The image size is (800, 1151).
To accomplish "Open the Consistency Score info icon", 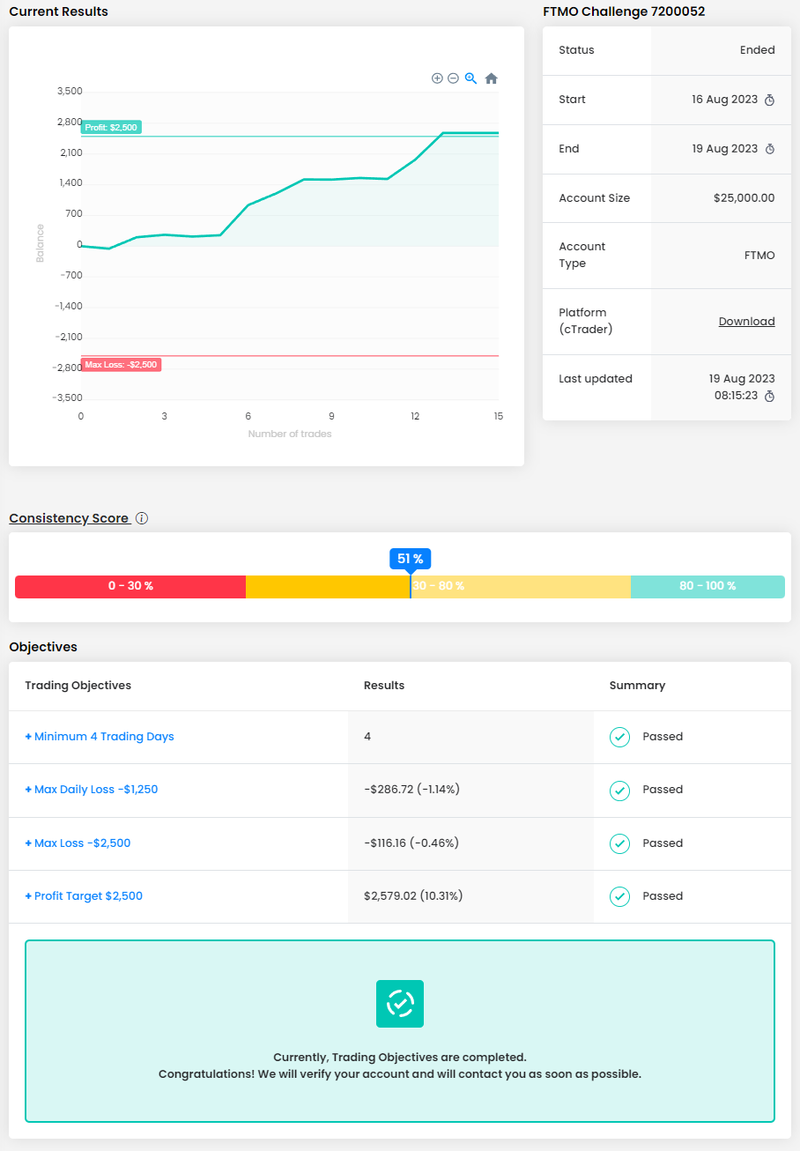I will tap(142, 518).
